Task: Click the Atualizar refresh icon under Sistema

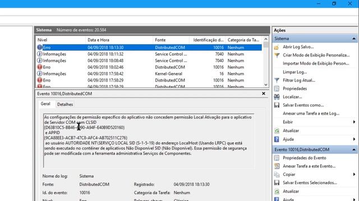Action: pos(277,131)
